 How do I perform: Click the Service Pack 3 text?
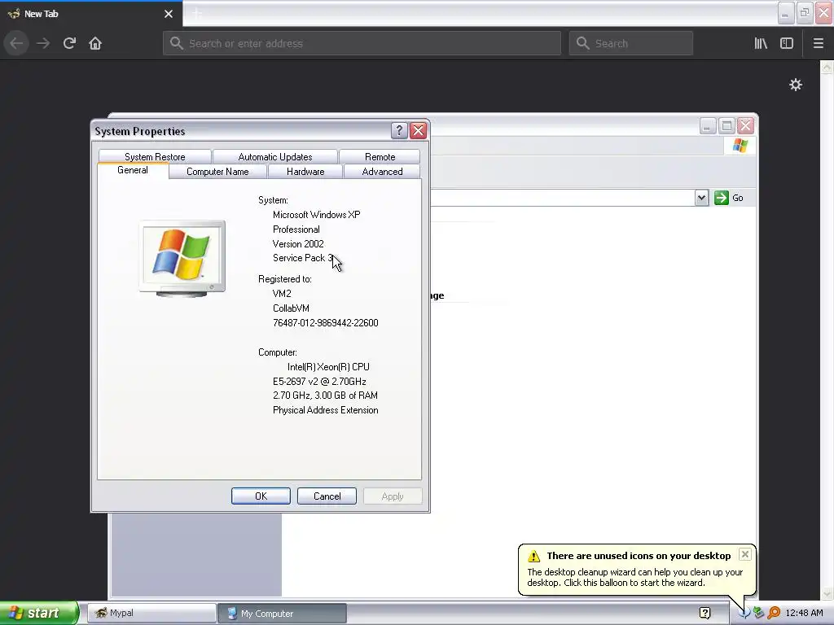[x=303, y=258]
